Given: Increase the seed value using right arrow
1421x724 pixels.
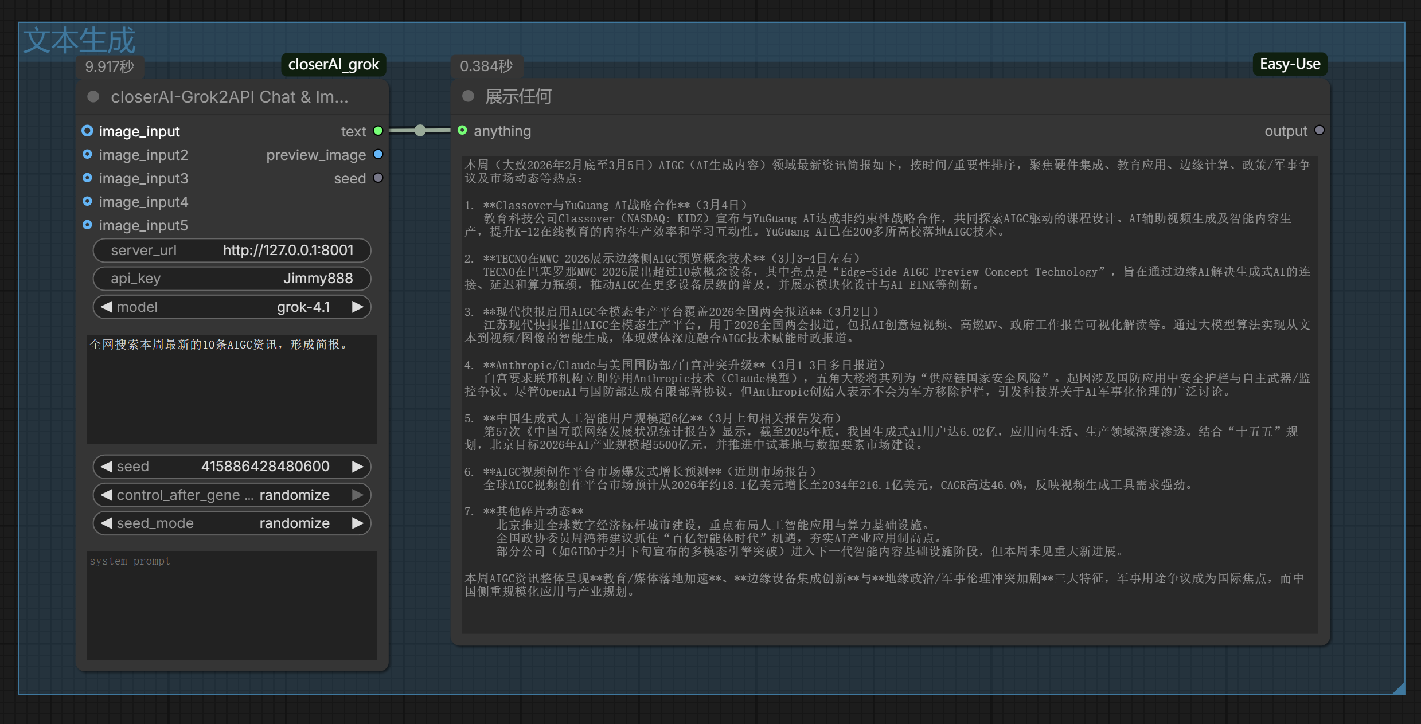Looking at the screenshot, I should (x=357, y=467).
